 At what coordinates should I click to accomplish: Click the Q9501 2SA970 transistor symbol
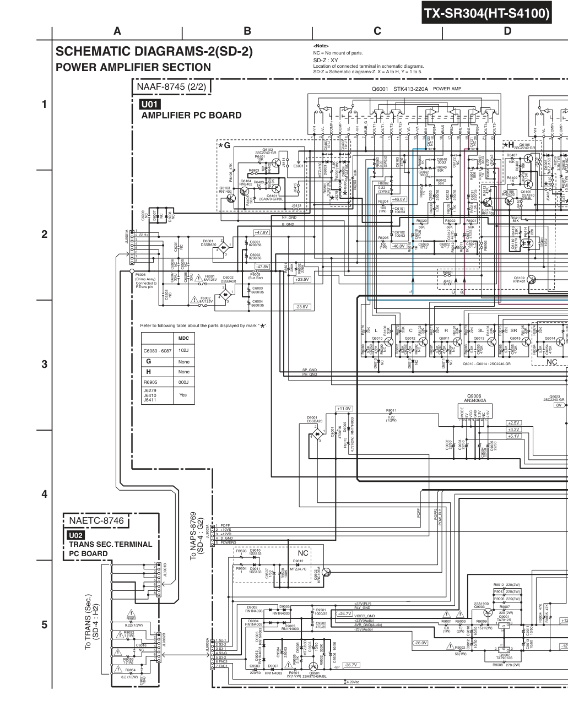[x=313, y=667]
